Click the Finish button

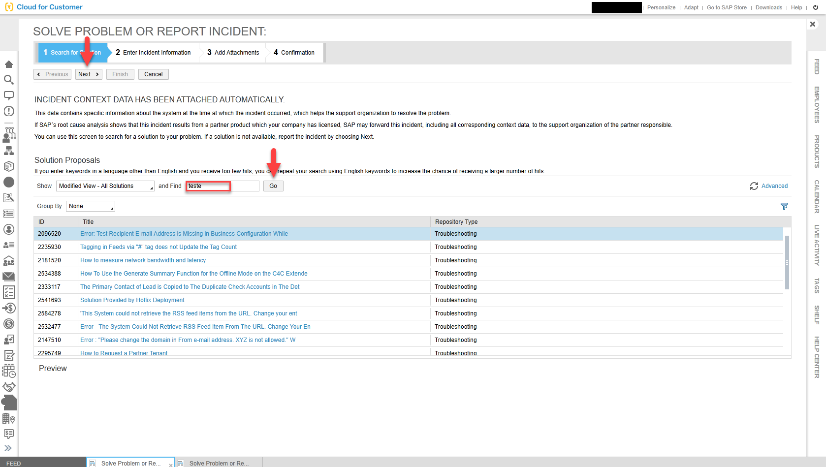(x=120, y=74)
